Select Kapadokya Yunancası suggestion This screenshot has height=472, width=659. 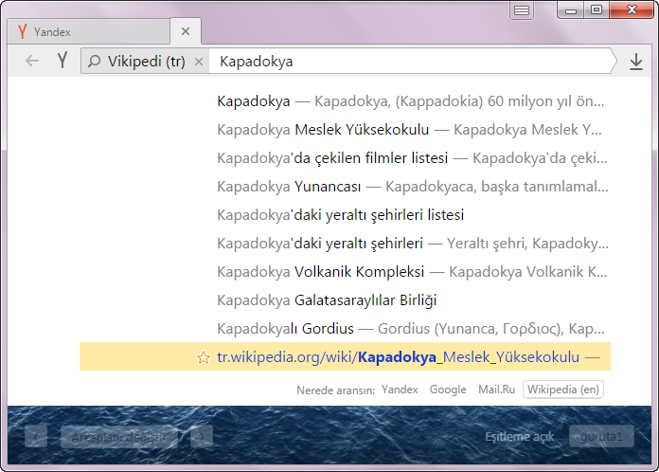coord(345,187)
